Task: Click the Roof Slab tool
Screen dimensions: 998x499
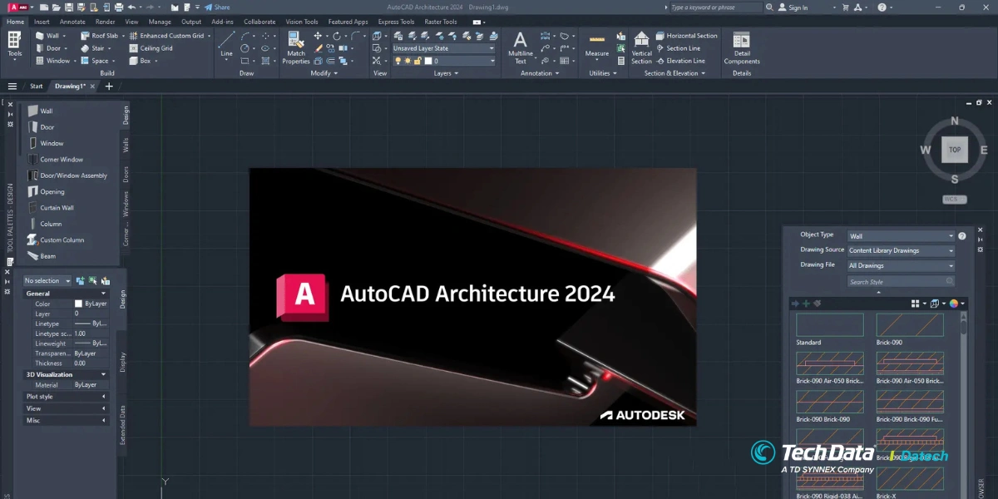Action: point(100,36)
